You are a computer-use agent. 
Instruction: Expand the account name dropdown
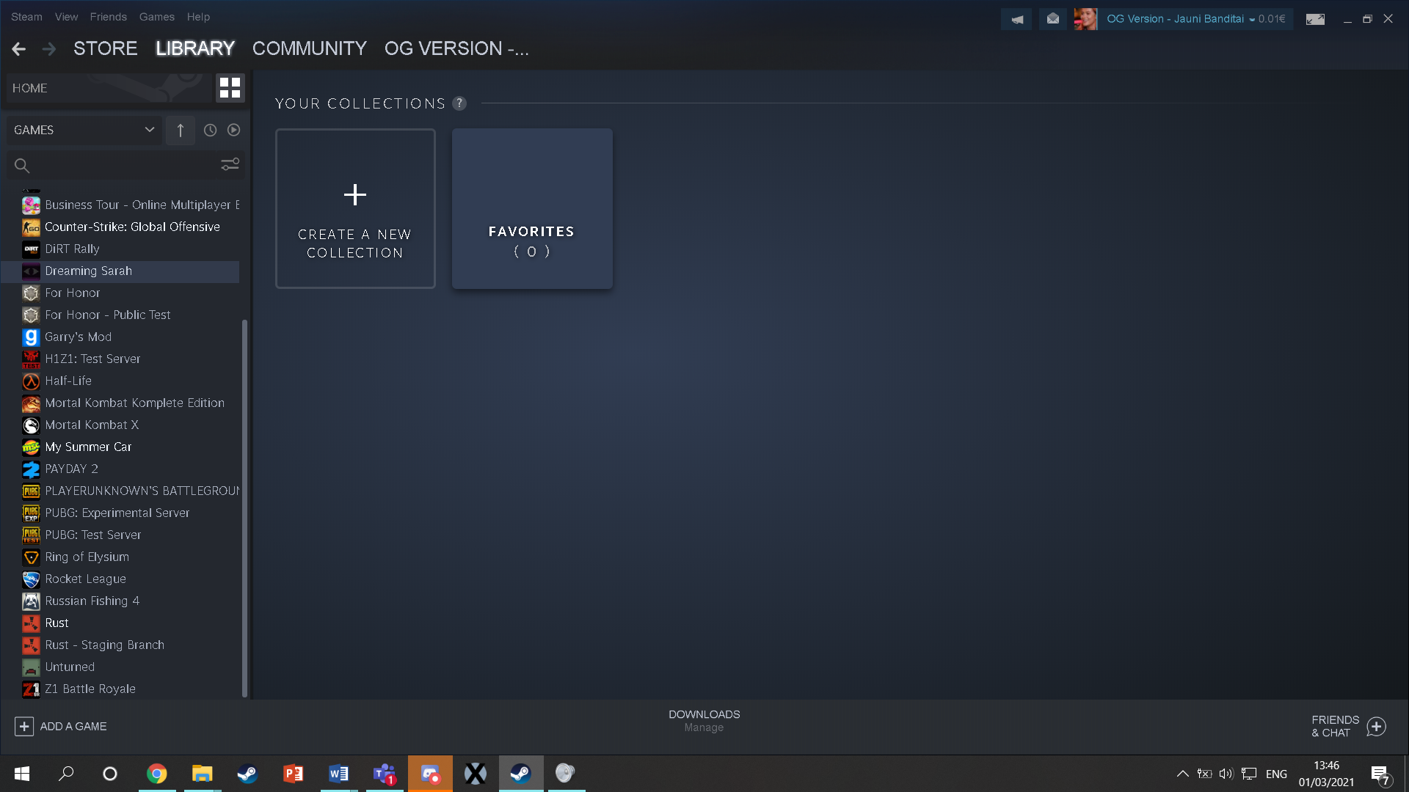[1252, 20]
